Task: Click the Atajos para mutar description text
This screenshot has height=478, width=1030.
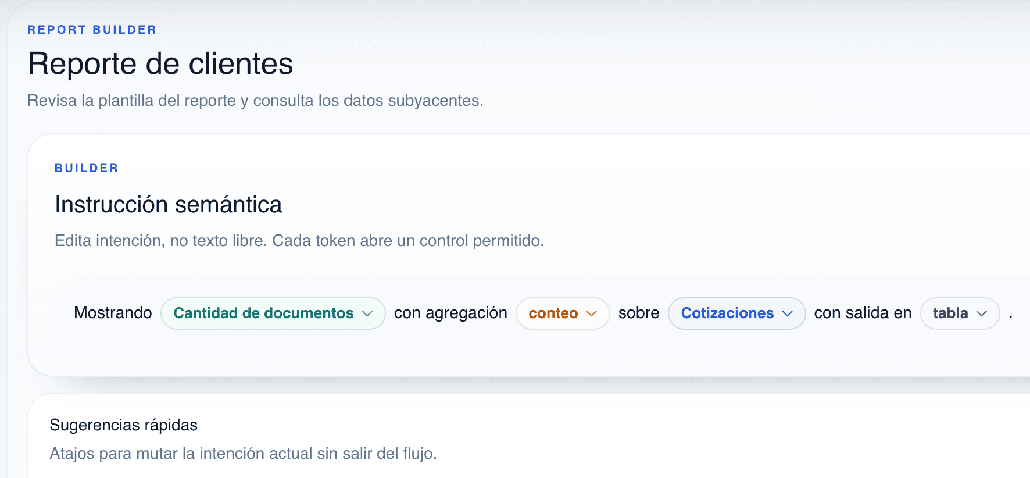Action: [242, 454]
